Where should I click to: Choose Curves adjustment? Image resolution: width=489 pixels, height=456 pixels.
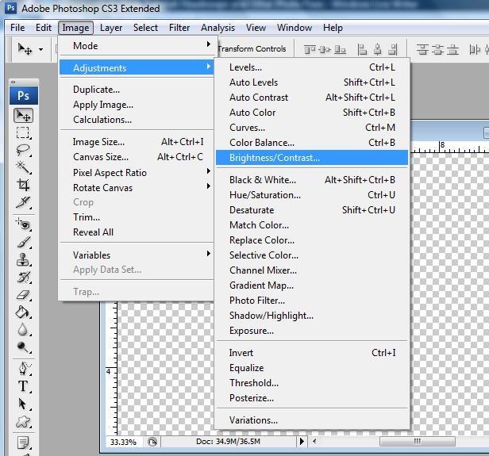(x=312, y=128)
